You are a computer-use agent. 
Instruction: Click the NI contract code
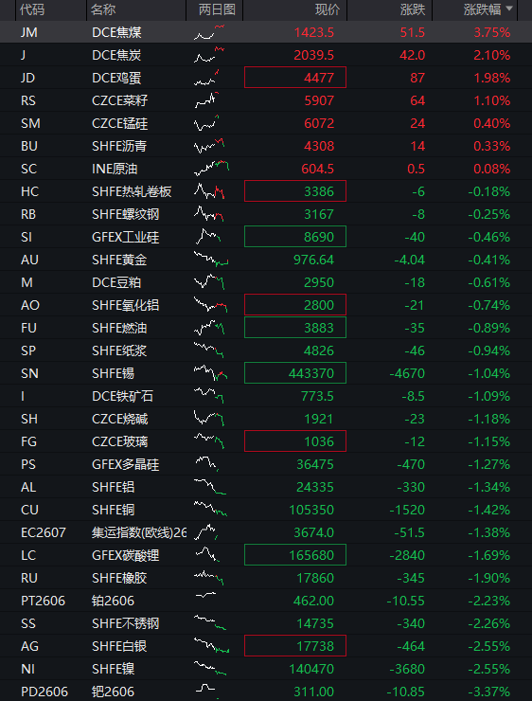[27, 669]
